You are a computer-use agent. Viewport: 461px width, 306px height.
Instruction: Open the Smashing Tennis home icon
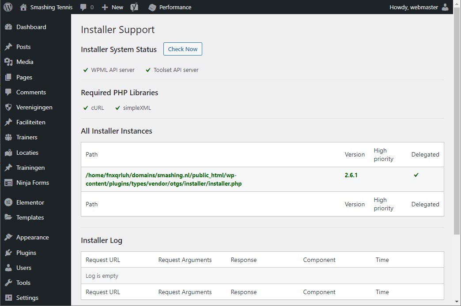click(x=23, y=7)
